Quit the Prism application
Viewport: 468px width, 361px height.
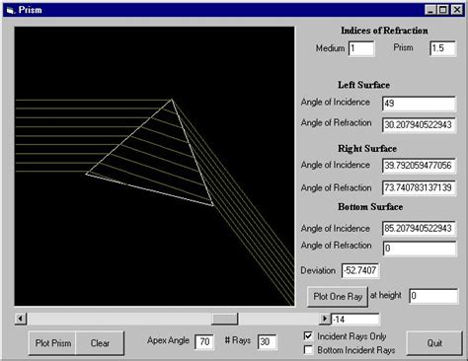click(x=434, y=343)
